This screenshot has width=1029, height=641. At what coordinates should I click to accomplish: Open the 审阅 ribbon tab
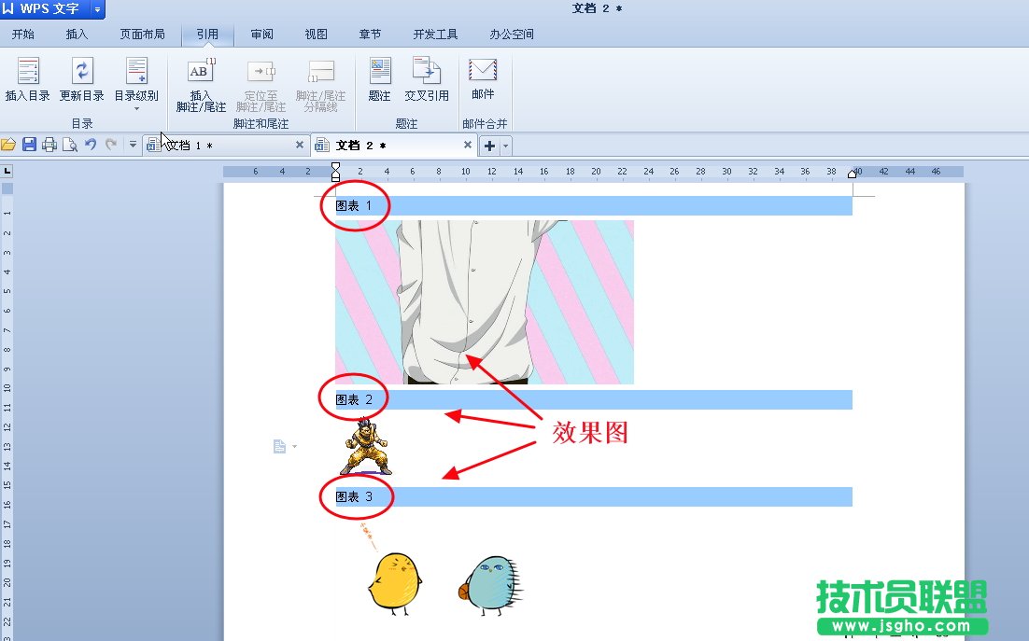pyautogui.click(x=261, y=34)
